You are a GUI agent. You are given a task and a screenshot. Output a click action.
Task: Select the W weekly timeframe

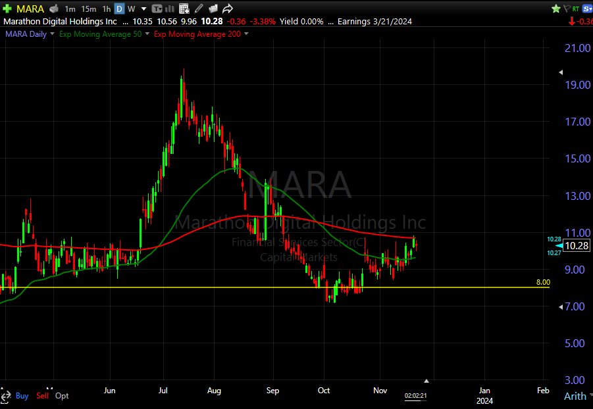(131, 9)
